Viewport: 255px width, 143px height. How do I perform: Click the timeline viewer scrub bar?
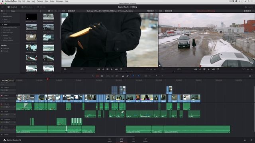[206, 72]
